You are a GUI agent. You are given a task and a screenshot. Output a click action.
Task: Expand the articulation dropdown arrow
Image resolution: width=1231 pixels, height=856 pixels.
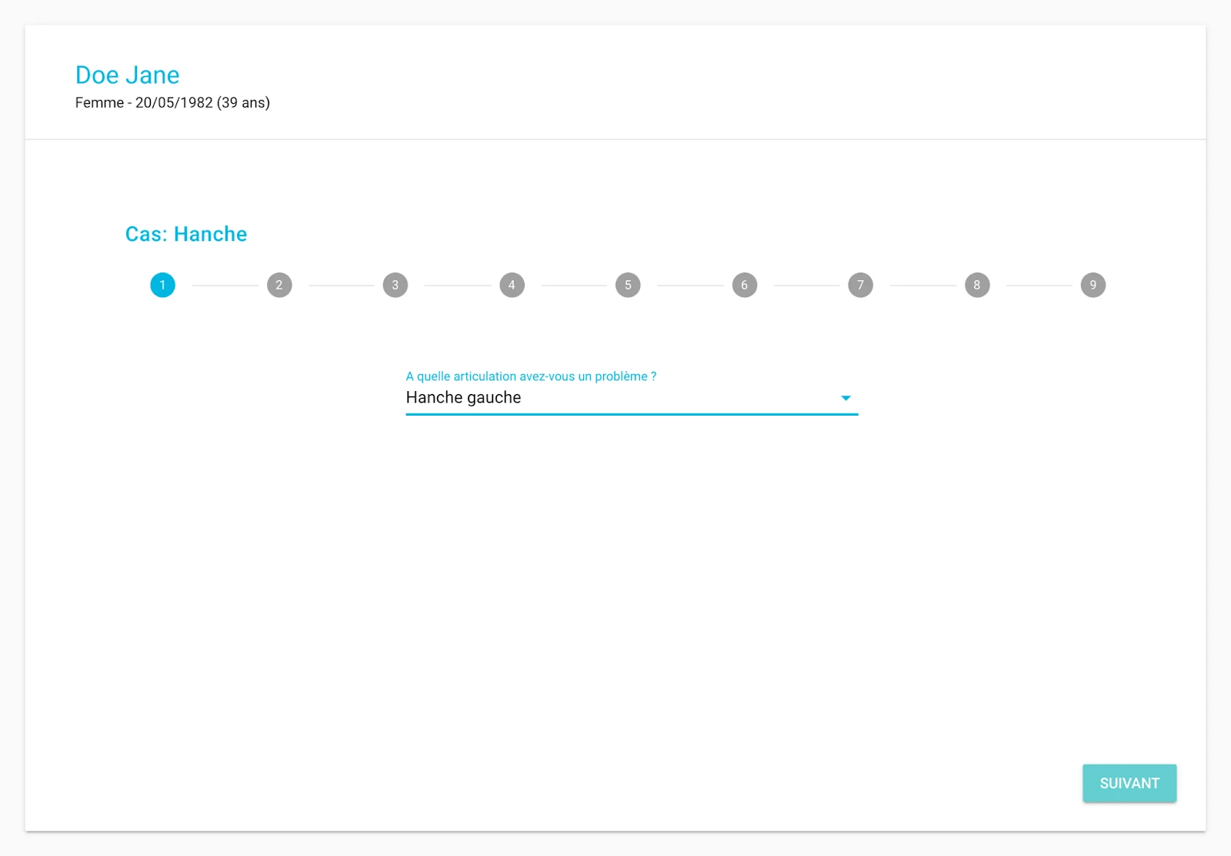[x=846, y=398]
